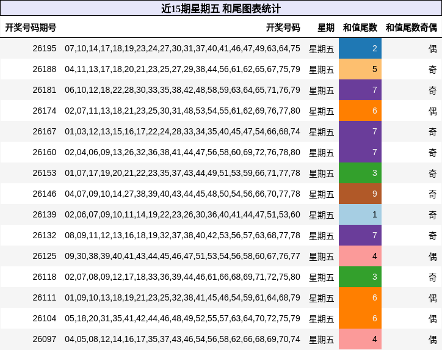This screenshot has height=350, width=442.
Task: Click the drawn numbers starting 07,10,14 in row 26195
Action: click(183, 48)
